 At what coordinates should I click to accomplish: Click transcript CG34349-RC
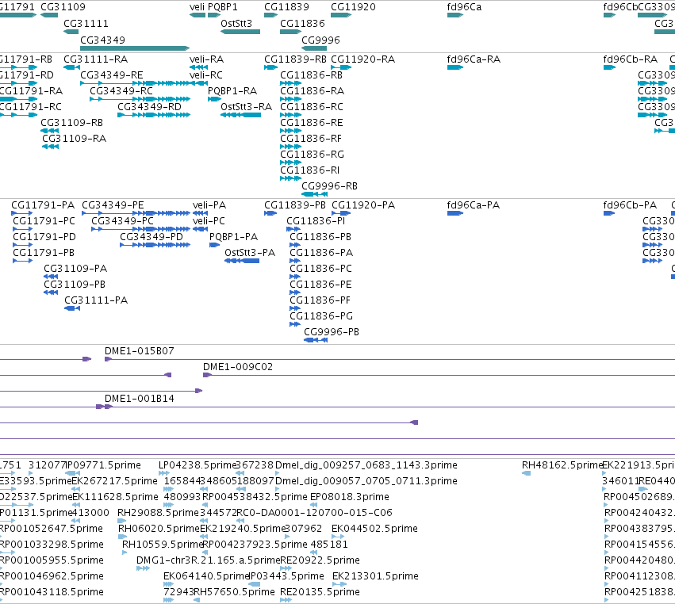click(x=121, y=91)
